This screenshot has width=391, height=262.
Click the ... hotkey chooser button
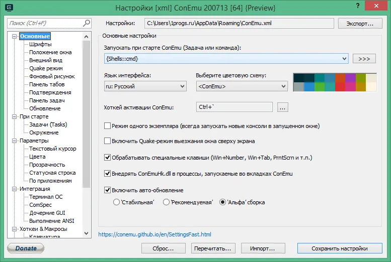[x=282, y=107]
